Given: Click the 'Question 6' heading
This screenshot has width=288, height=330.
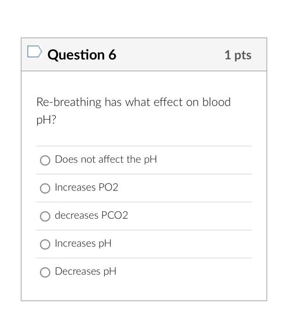Looking at the screenshot, I should point(82,55).
